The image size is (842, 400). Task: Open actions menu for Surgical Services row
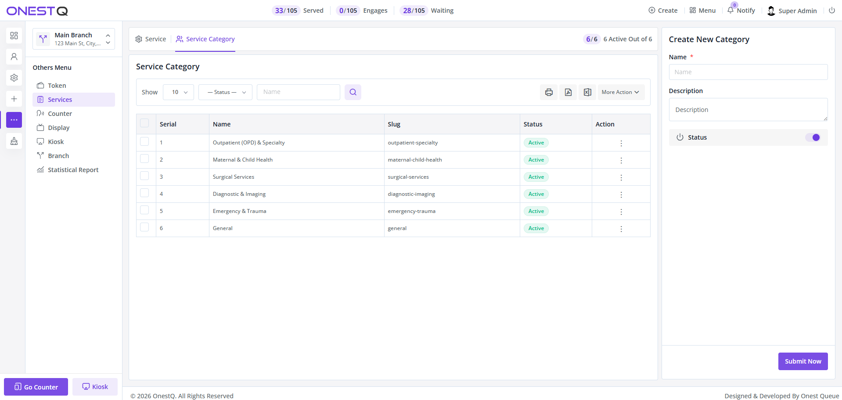(x=621, y=177)
